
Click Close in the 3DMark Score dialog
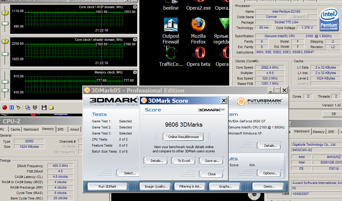(x=212, y=174)
